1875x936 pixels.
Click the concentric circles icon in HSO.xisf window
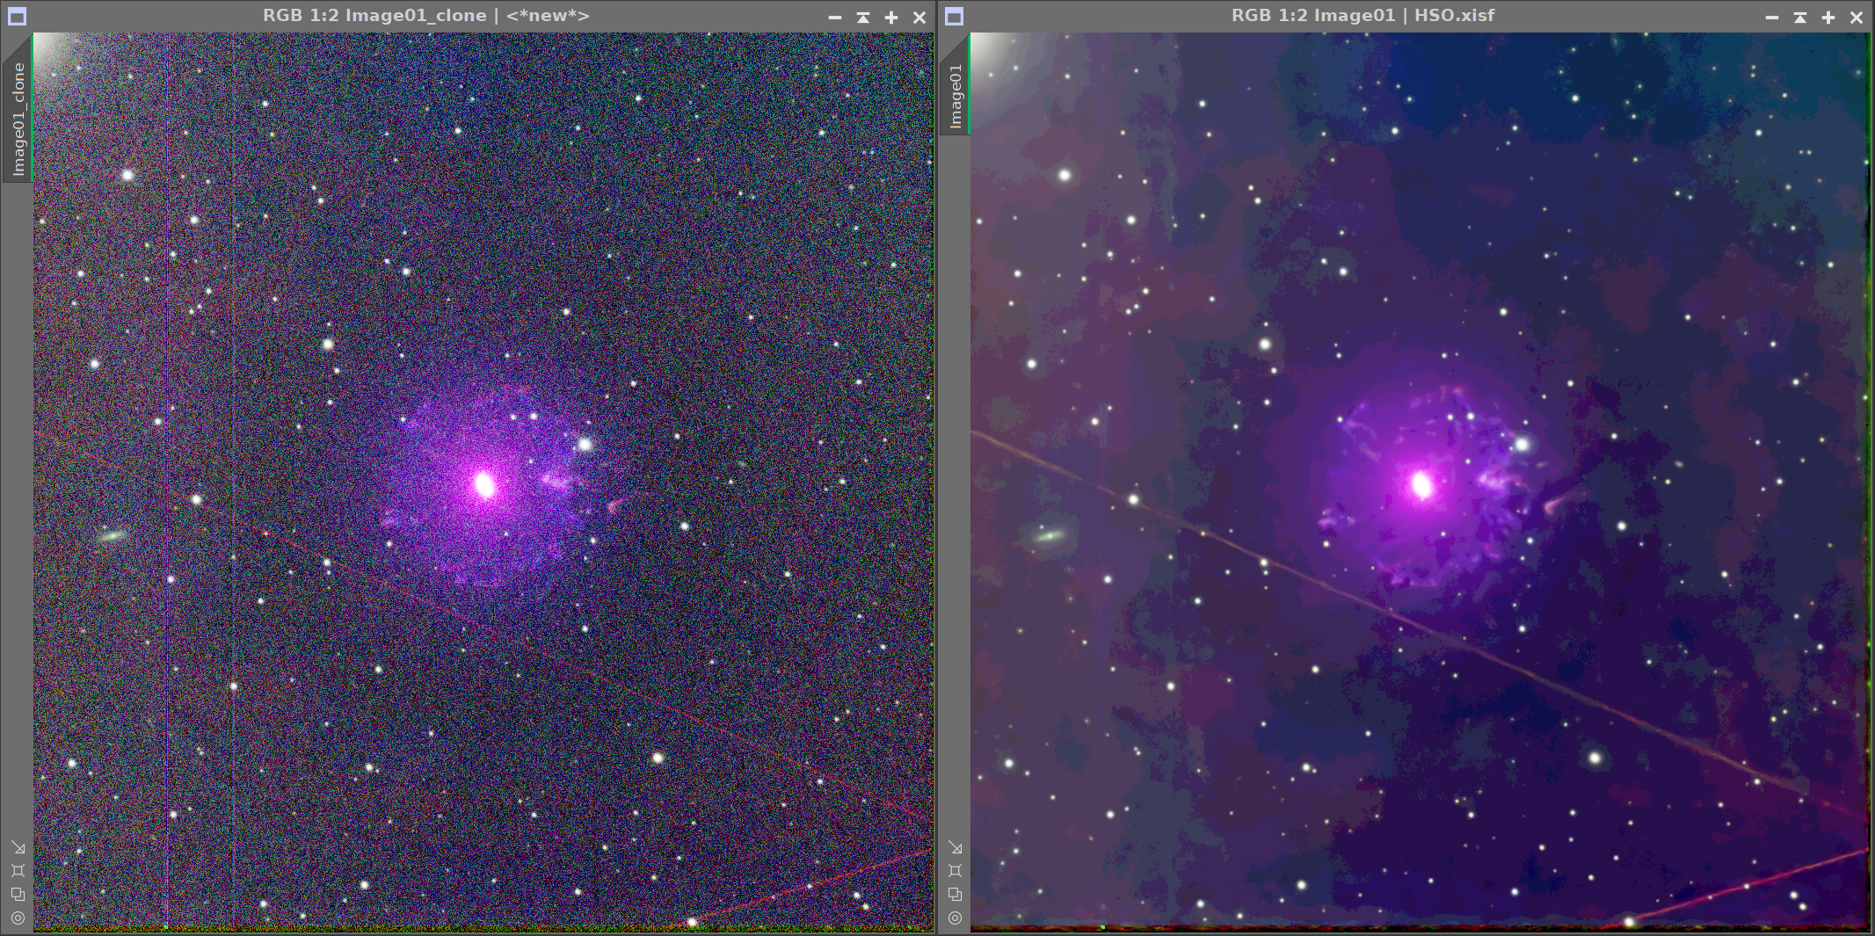[955, 918]
